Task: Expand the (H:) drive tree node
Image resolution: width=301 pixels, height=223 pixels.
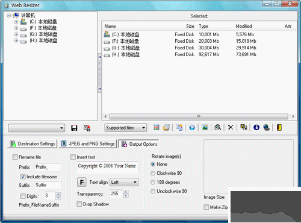Action: pos(16,40)
